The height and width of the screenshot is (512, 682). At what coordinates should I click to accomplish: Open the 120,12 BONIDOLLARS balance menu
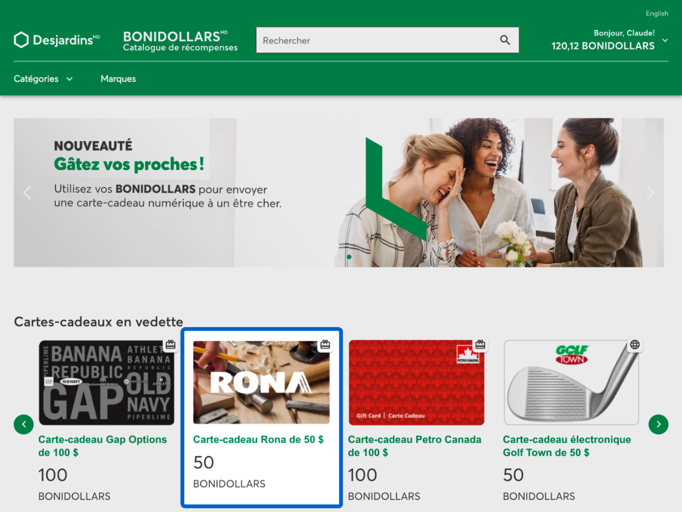(x=603, y=46)
